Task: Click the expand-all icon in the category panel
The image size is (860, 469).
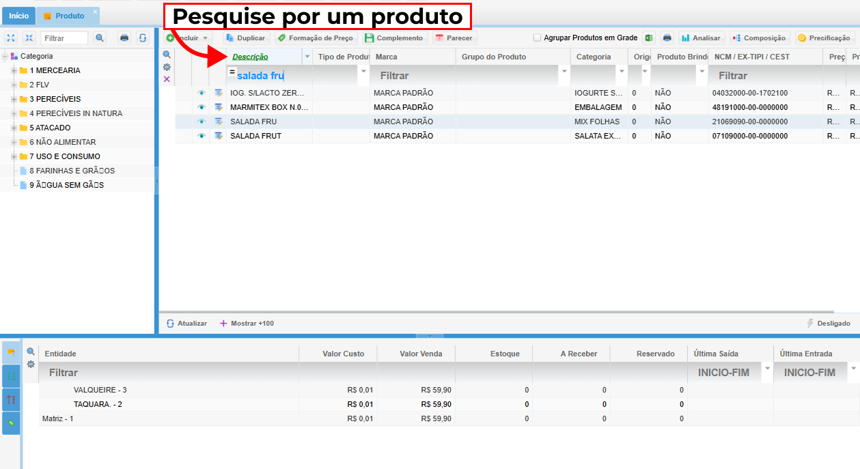Action: (11, 38)
